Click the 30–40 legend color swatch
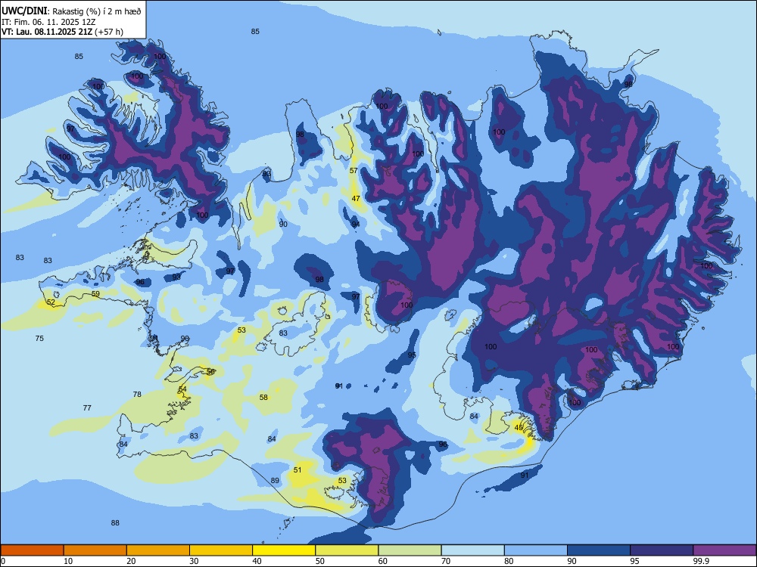This screenshot has height=567, width=757. tap(221, 550)
